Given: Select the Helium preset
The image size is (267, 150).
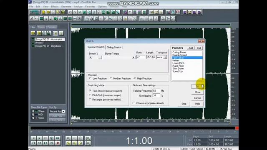Looking at the screenshot, I should coord(187,60).
